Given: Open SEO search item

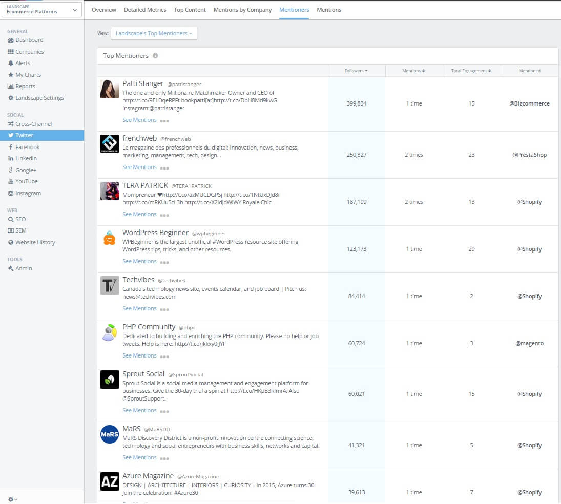Looking at the screenshot, I should (16, 219).
